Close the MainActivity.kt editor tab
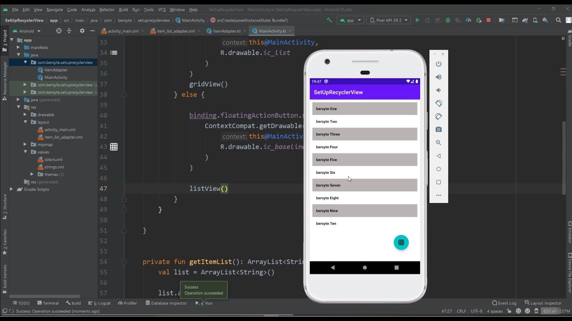 [290, 31]
